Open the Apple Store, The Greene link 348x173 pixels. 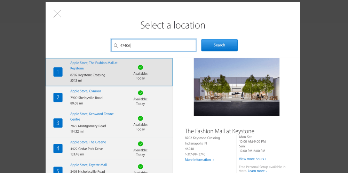[88, 142]
